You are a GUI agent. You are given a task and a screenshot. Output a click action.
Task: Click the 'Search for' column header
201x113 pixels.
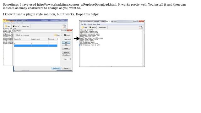tap(23, 39)
